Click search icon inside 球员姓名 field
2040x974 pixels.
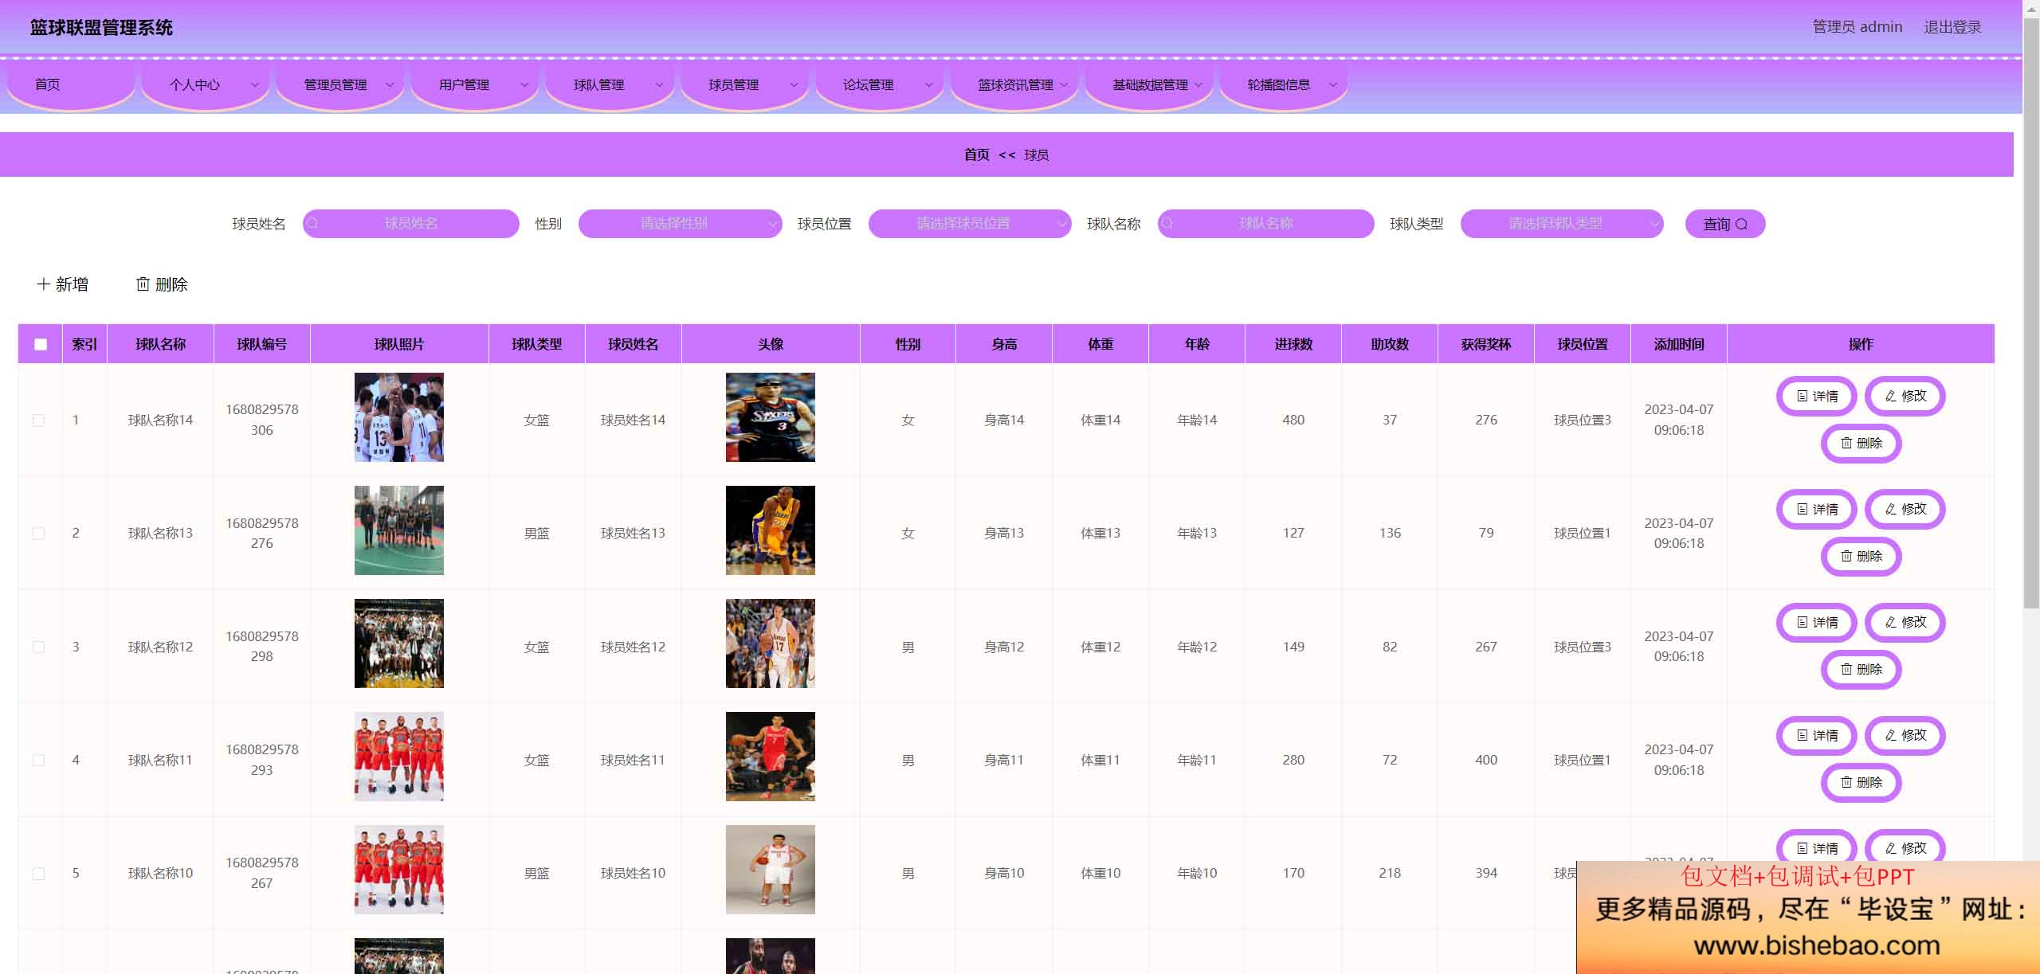313,224
